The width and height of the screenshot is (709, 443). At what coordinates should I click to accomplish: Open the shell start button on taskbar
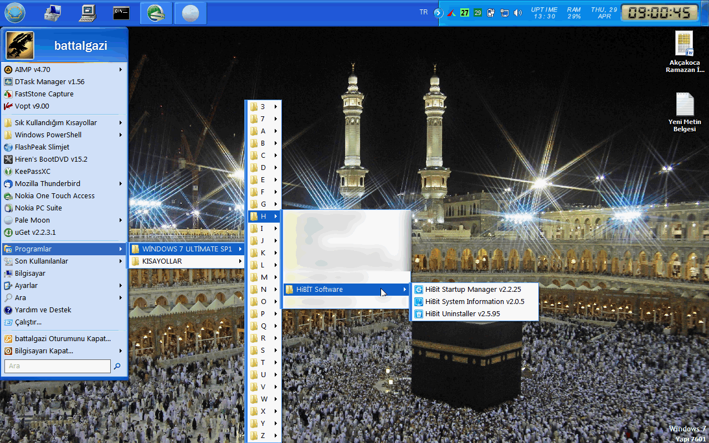coord(14,13)
